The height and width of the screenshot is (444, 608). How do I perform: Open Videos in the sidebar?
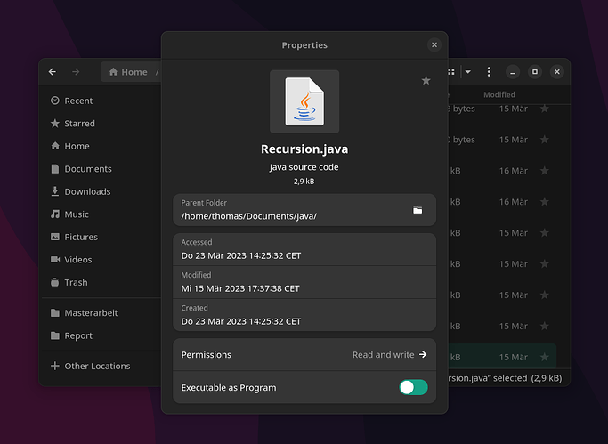(x=101, y=260)
